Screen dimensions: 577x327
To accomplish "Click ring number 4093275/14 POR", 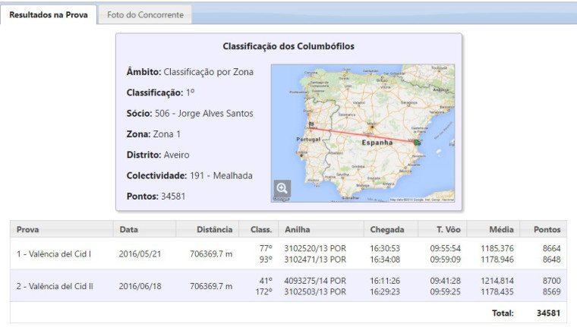I will [314, 280].
